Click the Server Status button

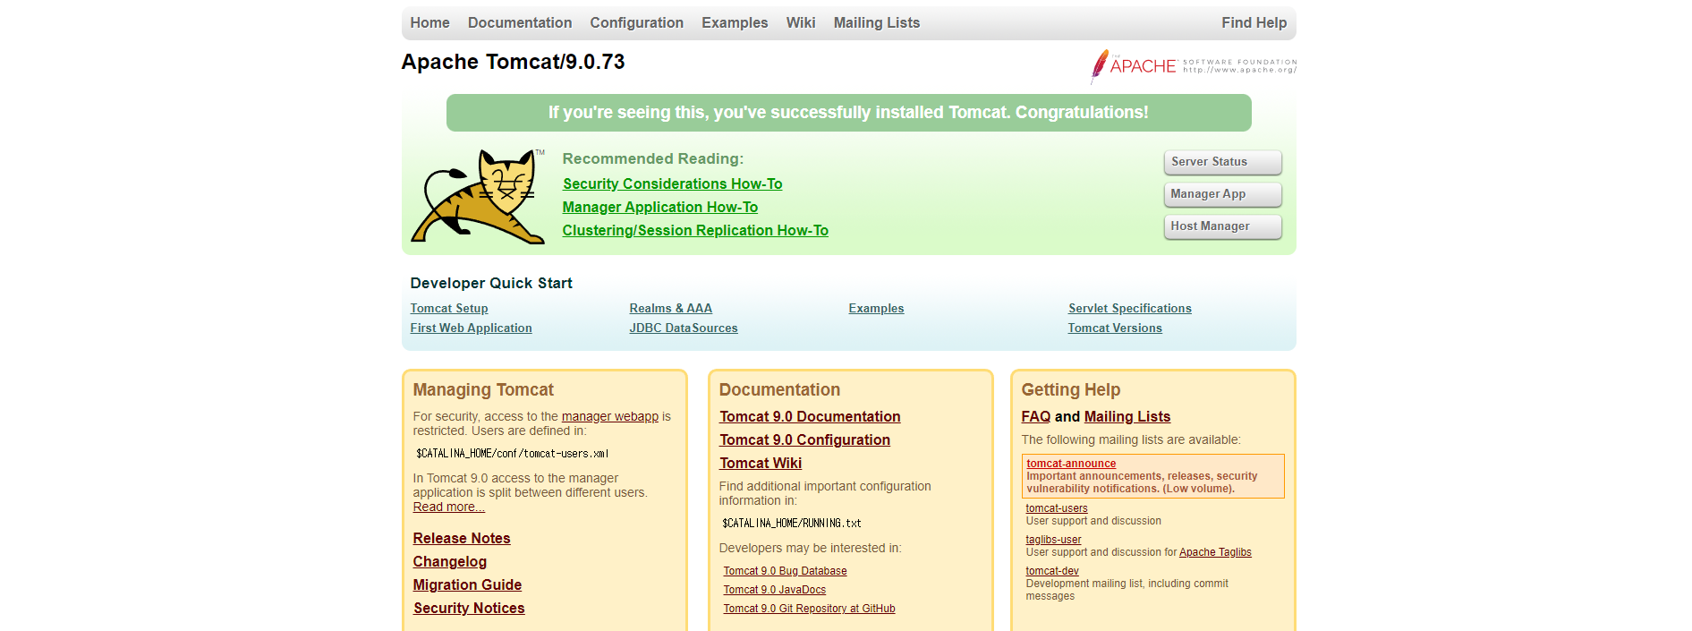pos(1222,162)
